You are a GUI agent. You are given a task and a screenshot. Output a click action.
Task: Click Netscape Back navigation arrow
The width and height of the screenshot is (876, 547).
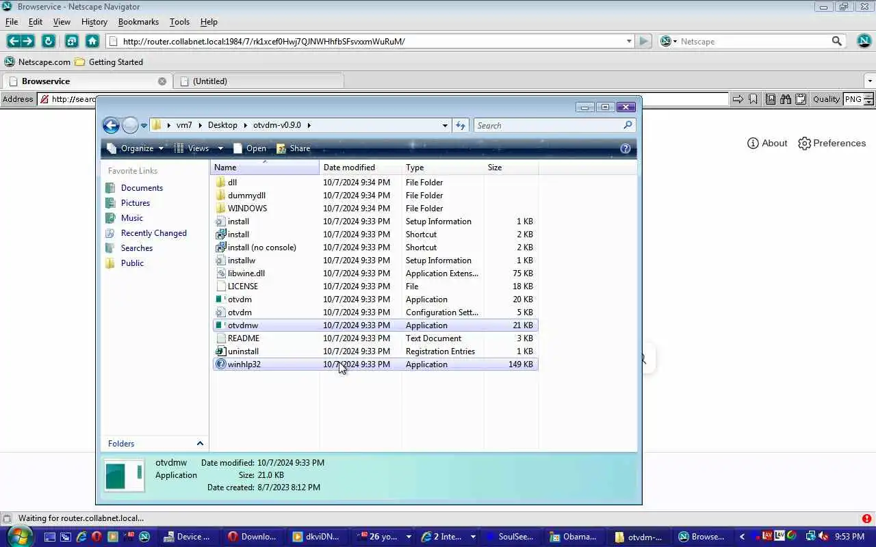click(13, 41)
